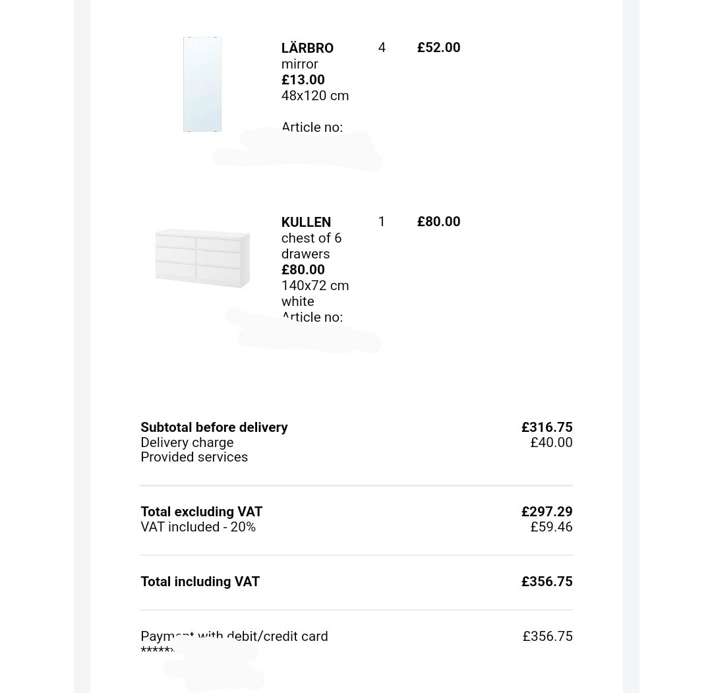Screen dimensions: 712x693
Task: Click the KULLEN unit price £80.00
Action: [x=303, y=269]
